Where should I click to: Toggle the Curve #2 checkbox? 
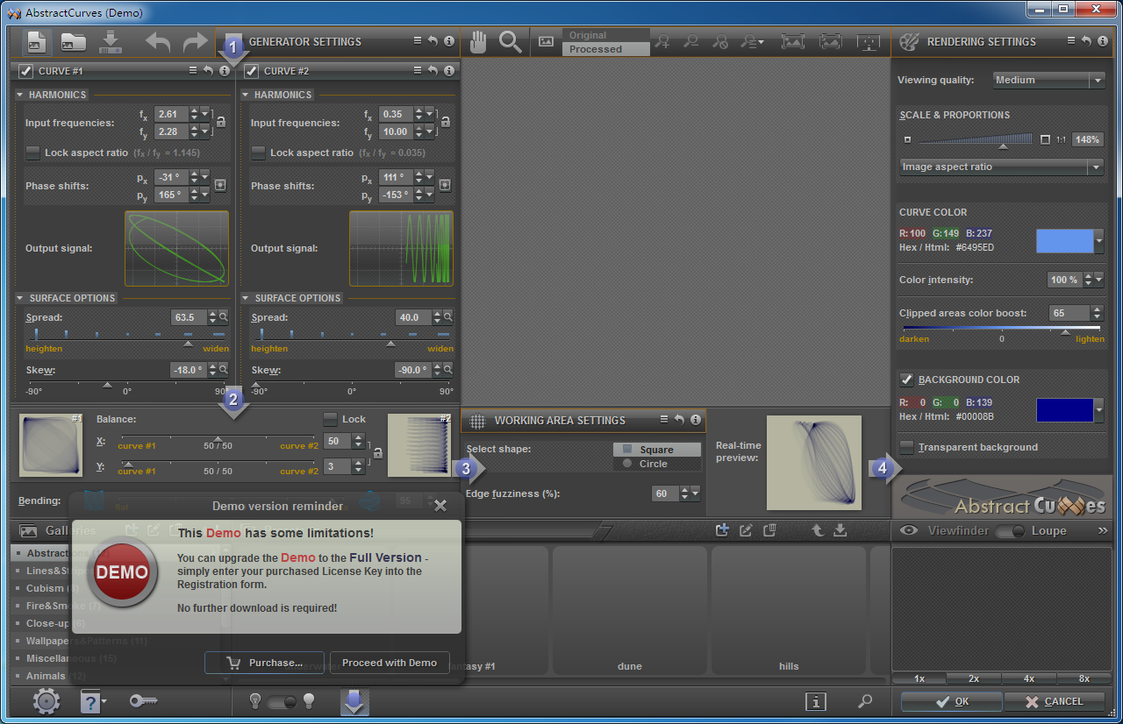click(251, 71)
